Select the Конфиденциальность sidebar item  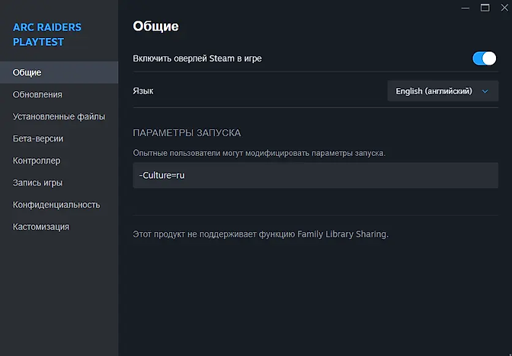click(x=56, y=205)
